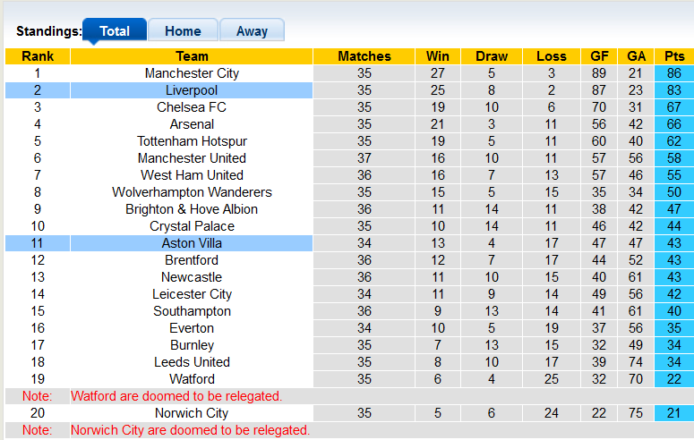Click the Pts column header
This screenshot has height=440, width=694.
pos(674,56)
